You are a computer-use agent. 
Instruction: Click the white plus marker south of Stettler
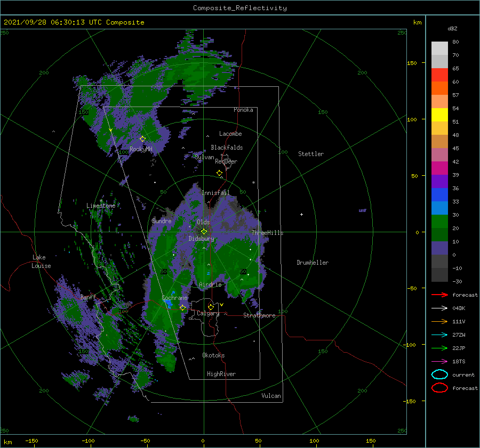tap(301, 214)
